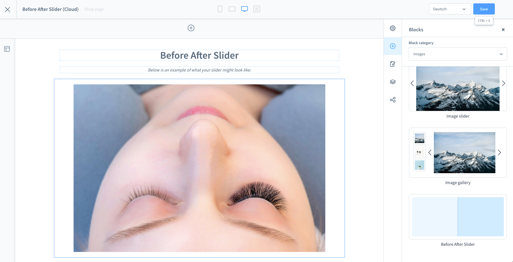Click right arrow in Image slider preview
The height and width of the screenshot is (262, 513).
pyautogui.click(x=503, y=83)
